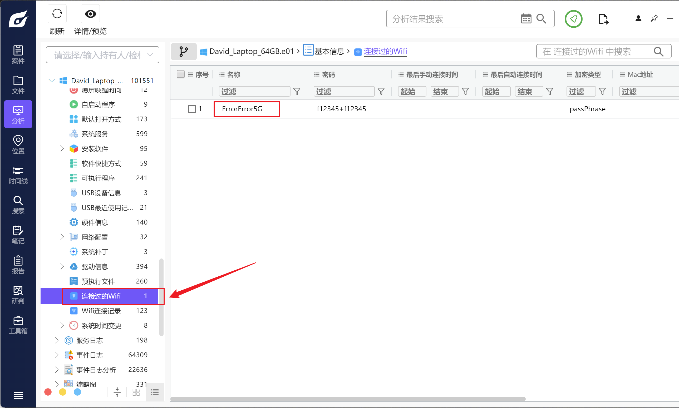This screenshot has width=679, height=408.
Task: Open the 时间线 sidebar section
Action: click(x=18, y=175)
